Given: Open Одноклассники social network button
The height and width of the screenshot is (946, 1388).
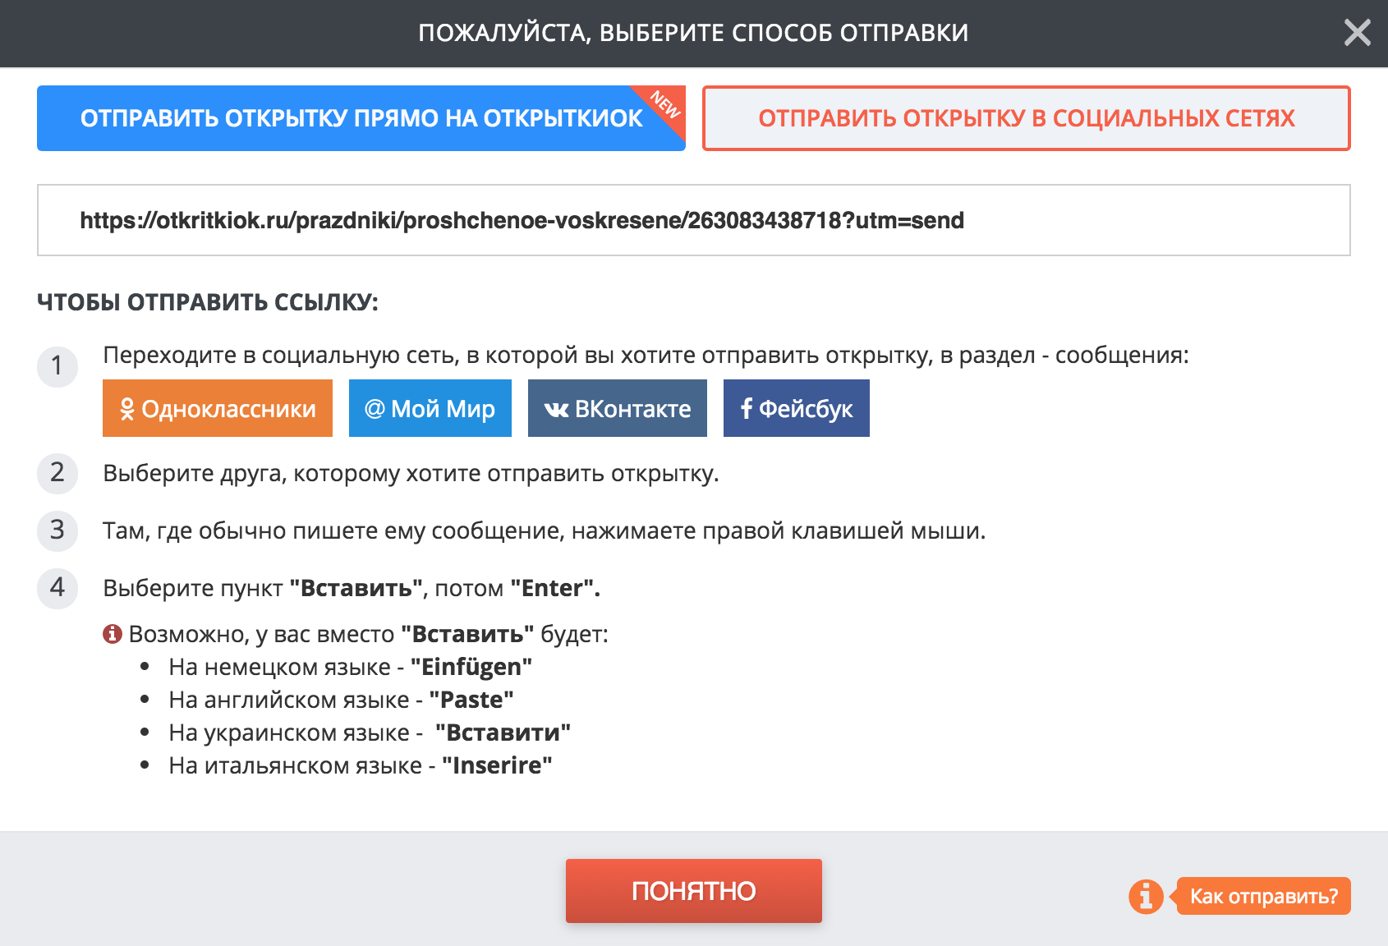Looking at the screenshot, I should (x=218, y=408).
